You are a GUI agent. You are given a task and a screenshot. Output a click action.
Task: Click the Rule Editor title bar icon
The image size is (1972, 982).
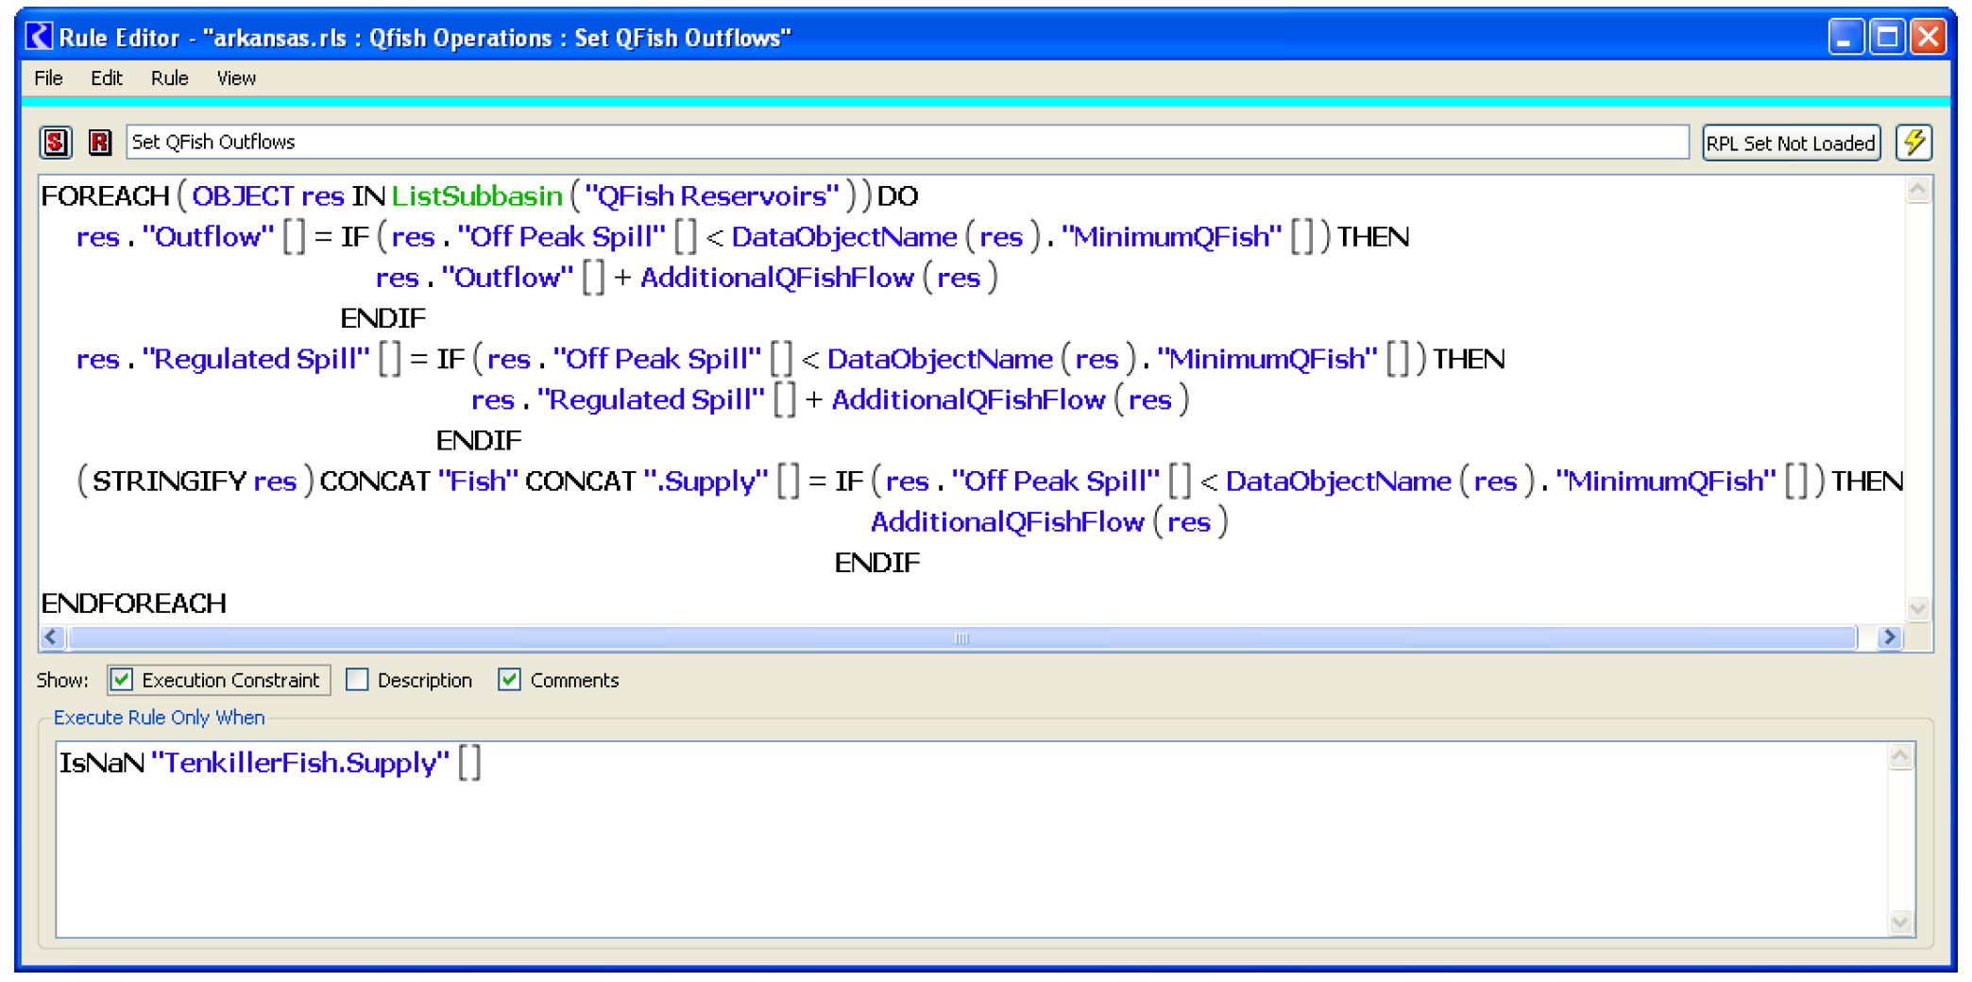39,37
